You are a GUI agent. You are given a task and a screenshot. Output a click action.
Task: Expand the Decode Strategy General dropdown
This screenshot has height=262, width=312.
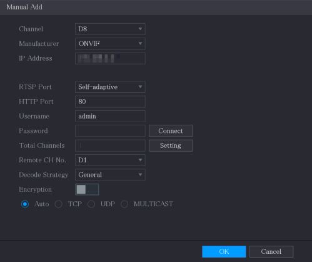point(110,174)
